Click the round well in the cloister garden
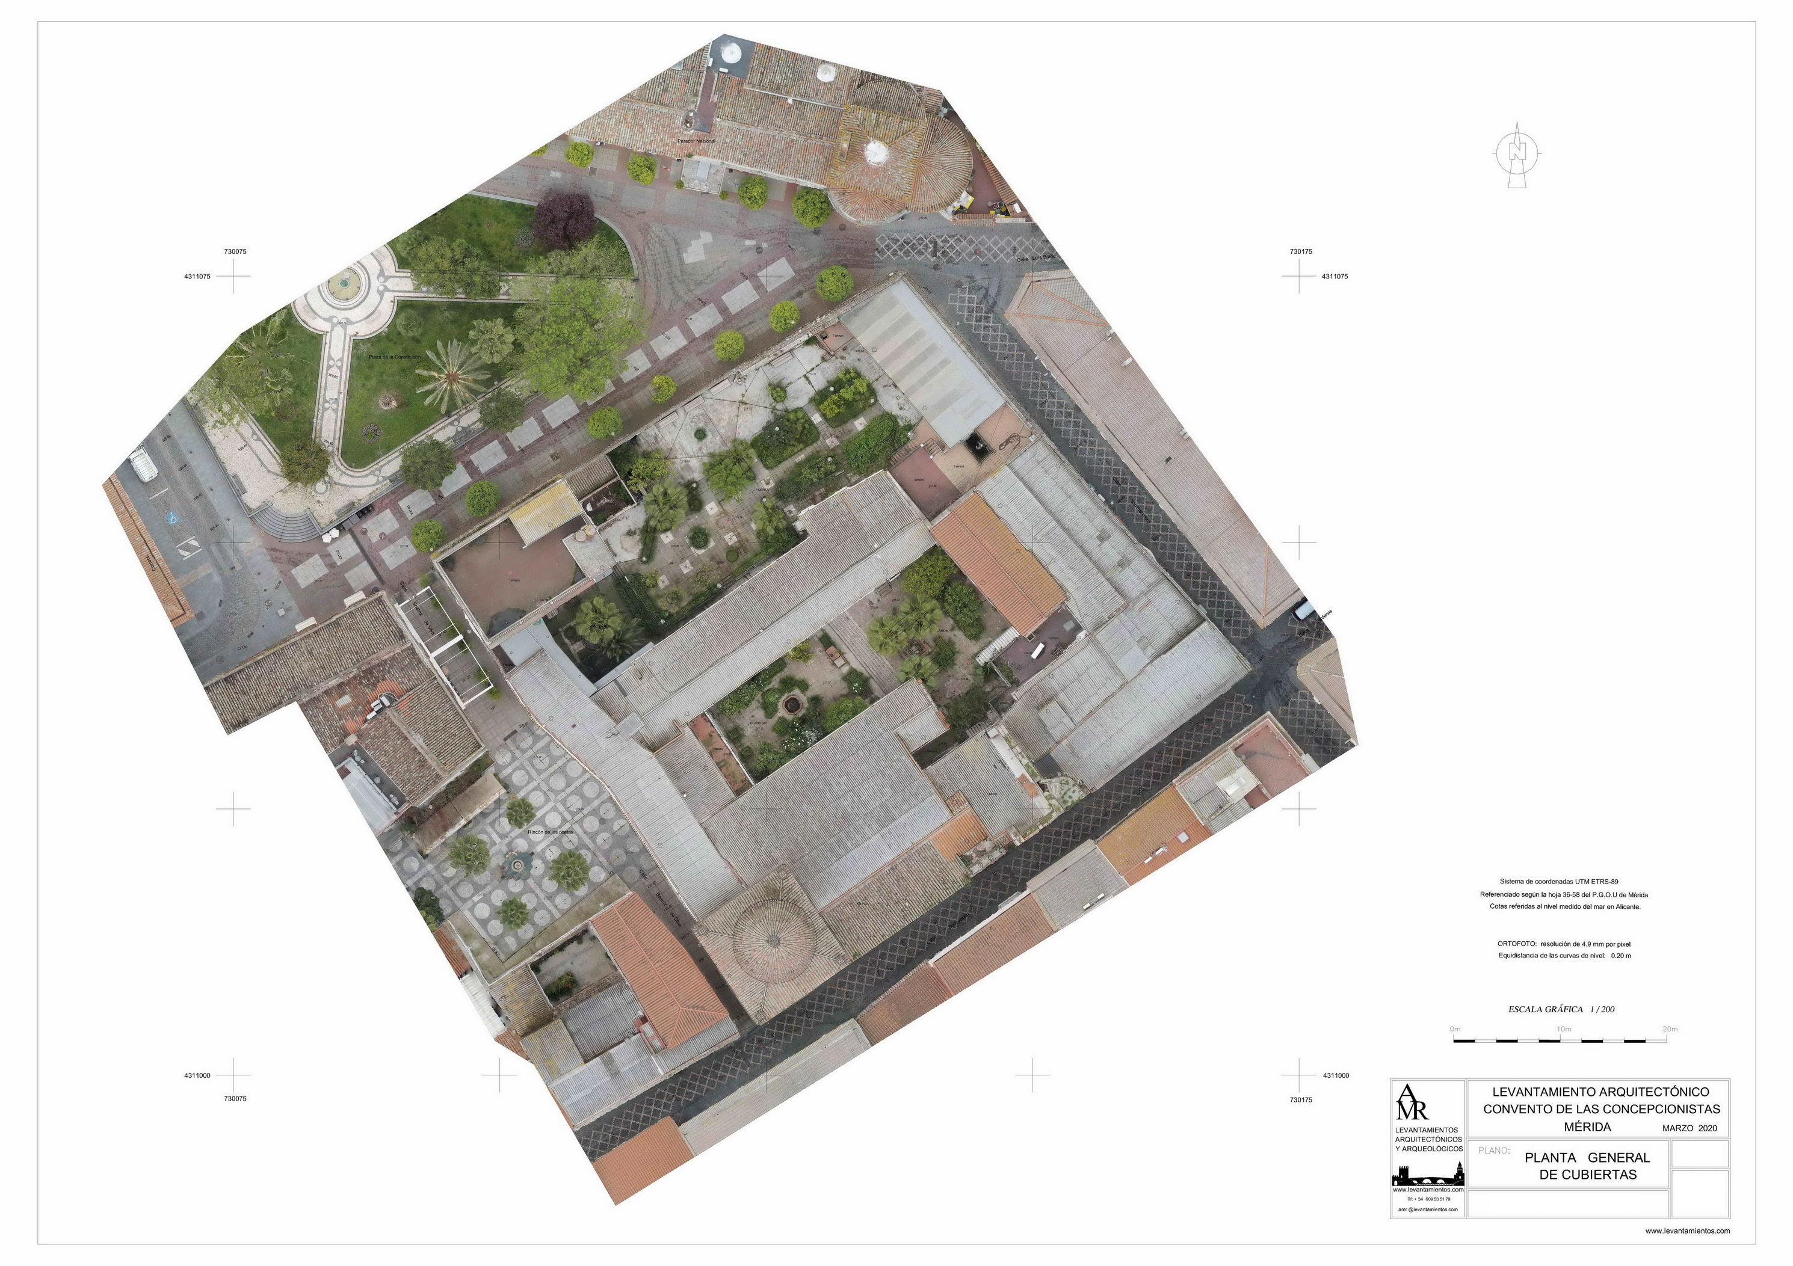 point(791,706)
